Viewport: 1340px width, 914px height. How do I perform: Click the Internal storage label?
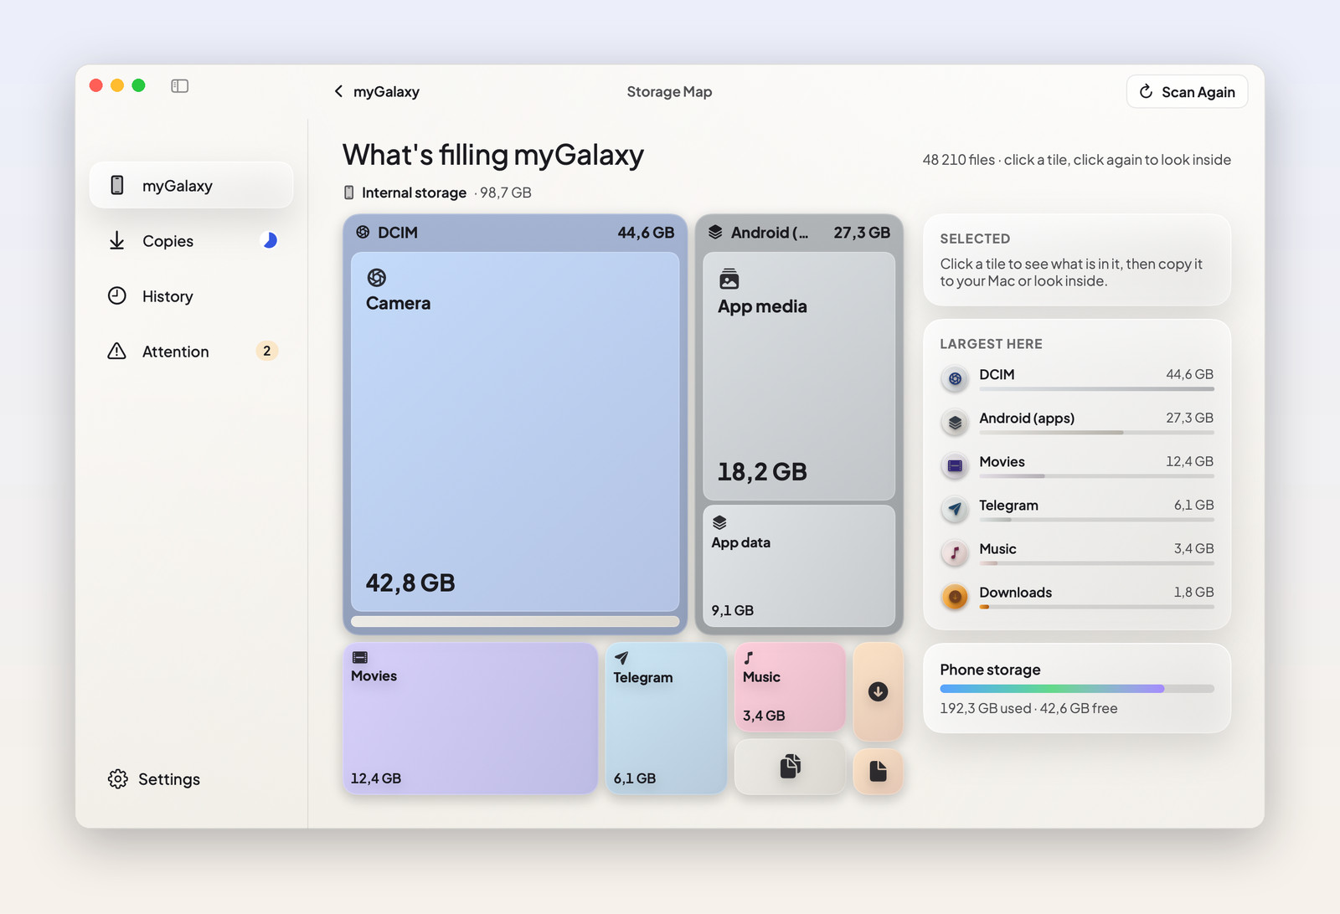coord(414,193)
